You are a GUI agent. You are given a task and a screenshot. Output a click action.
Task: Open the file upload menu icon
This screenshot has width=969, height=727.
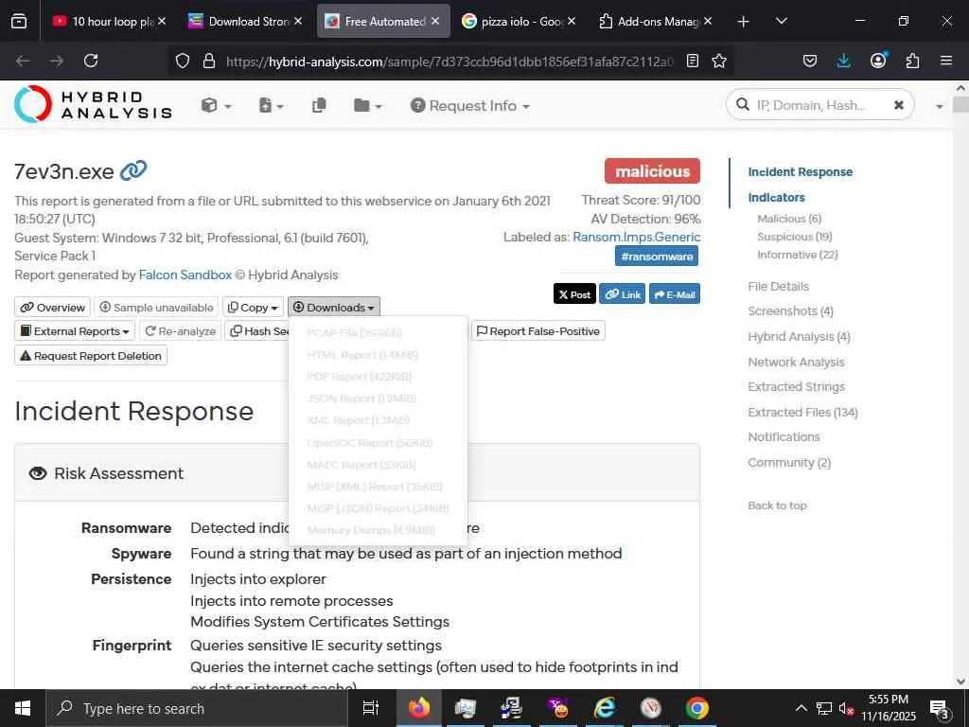[x=272, y=106]
